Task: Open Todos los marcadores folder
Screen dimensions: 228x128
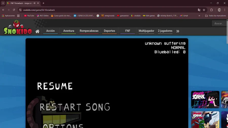Action: (x=216, y=16)
